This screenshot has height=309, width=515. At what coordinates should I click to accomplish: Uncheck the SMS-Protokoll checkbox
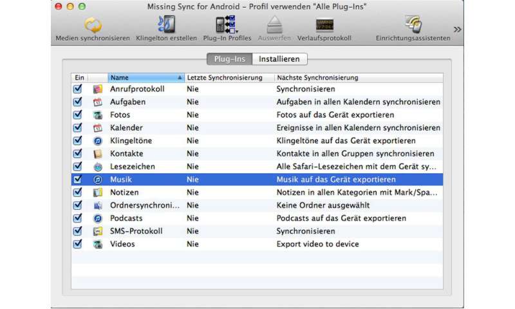[x=77, y=231]
